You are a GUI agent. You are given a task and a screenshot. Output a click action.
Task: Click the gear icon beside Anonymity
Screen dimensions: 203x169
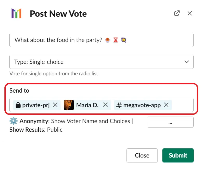coord(14,121)
